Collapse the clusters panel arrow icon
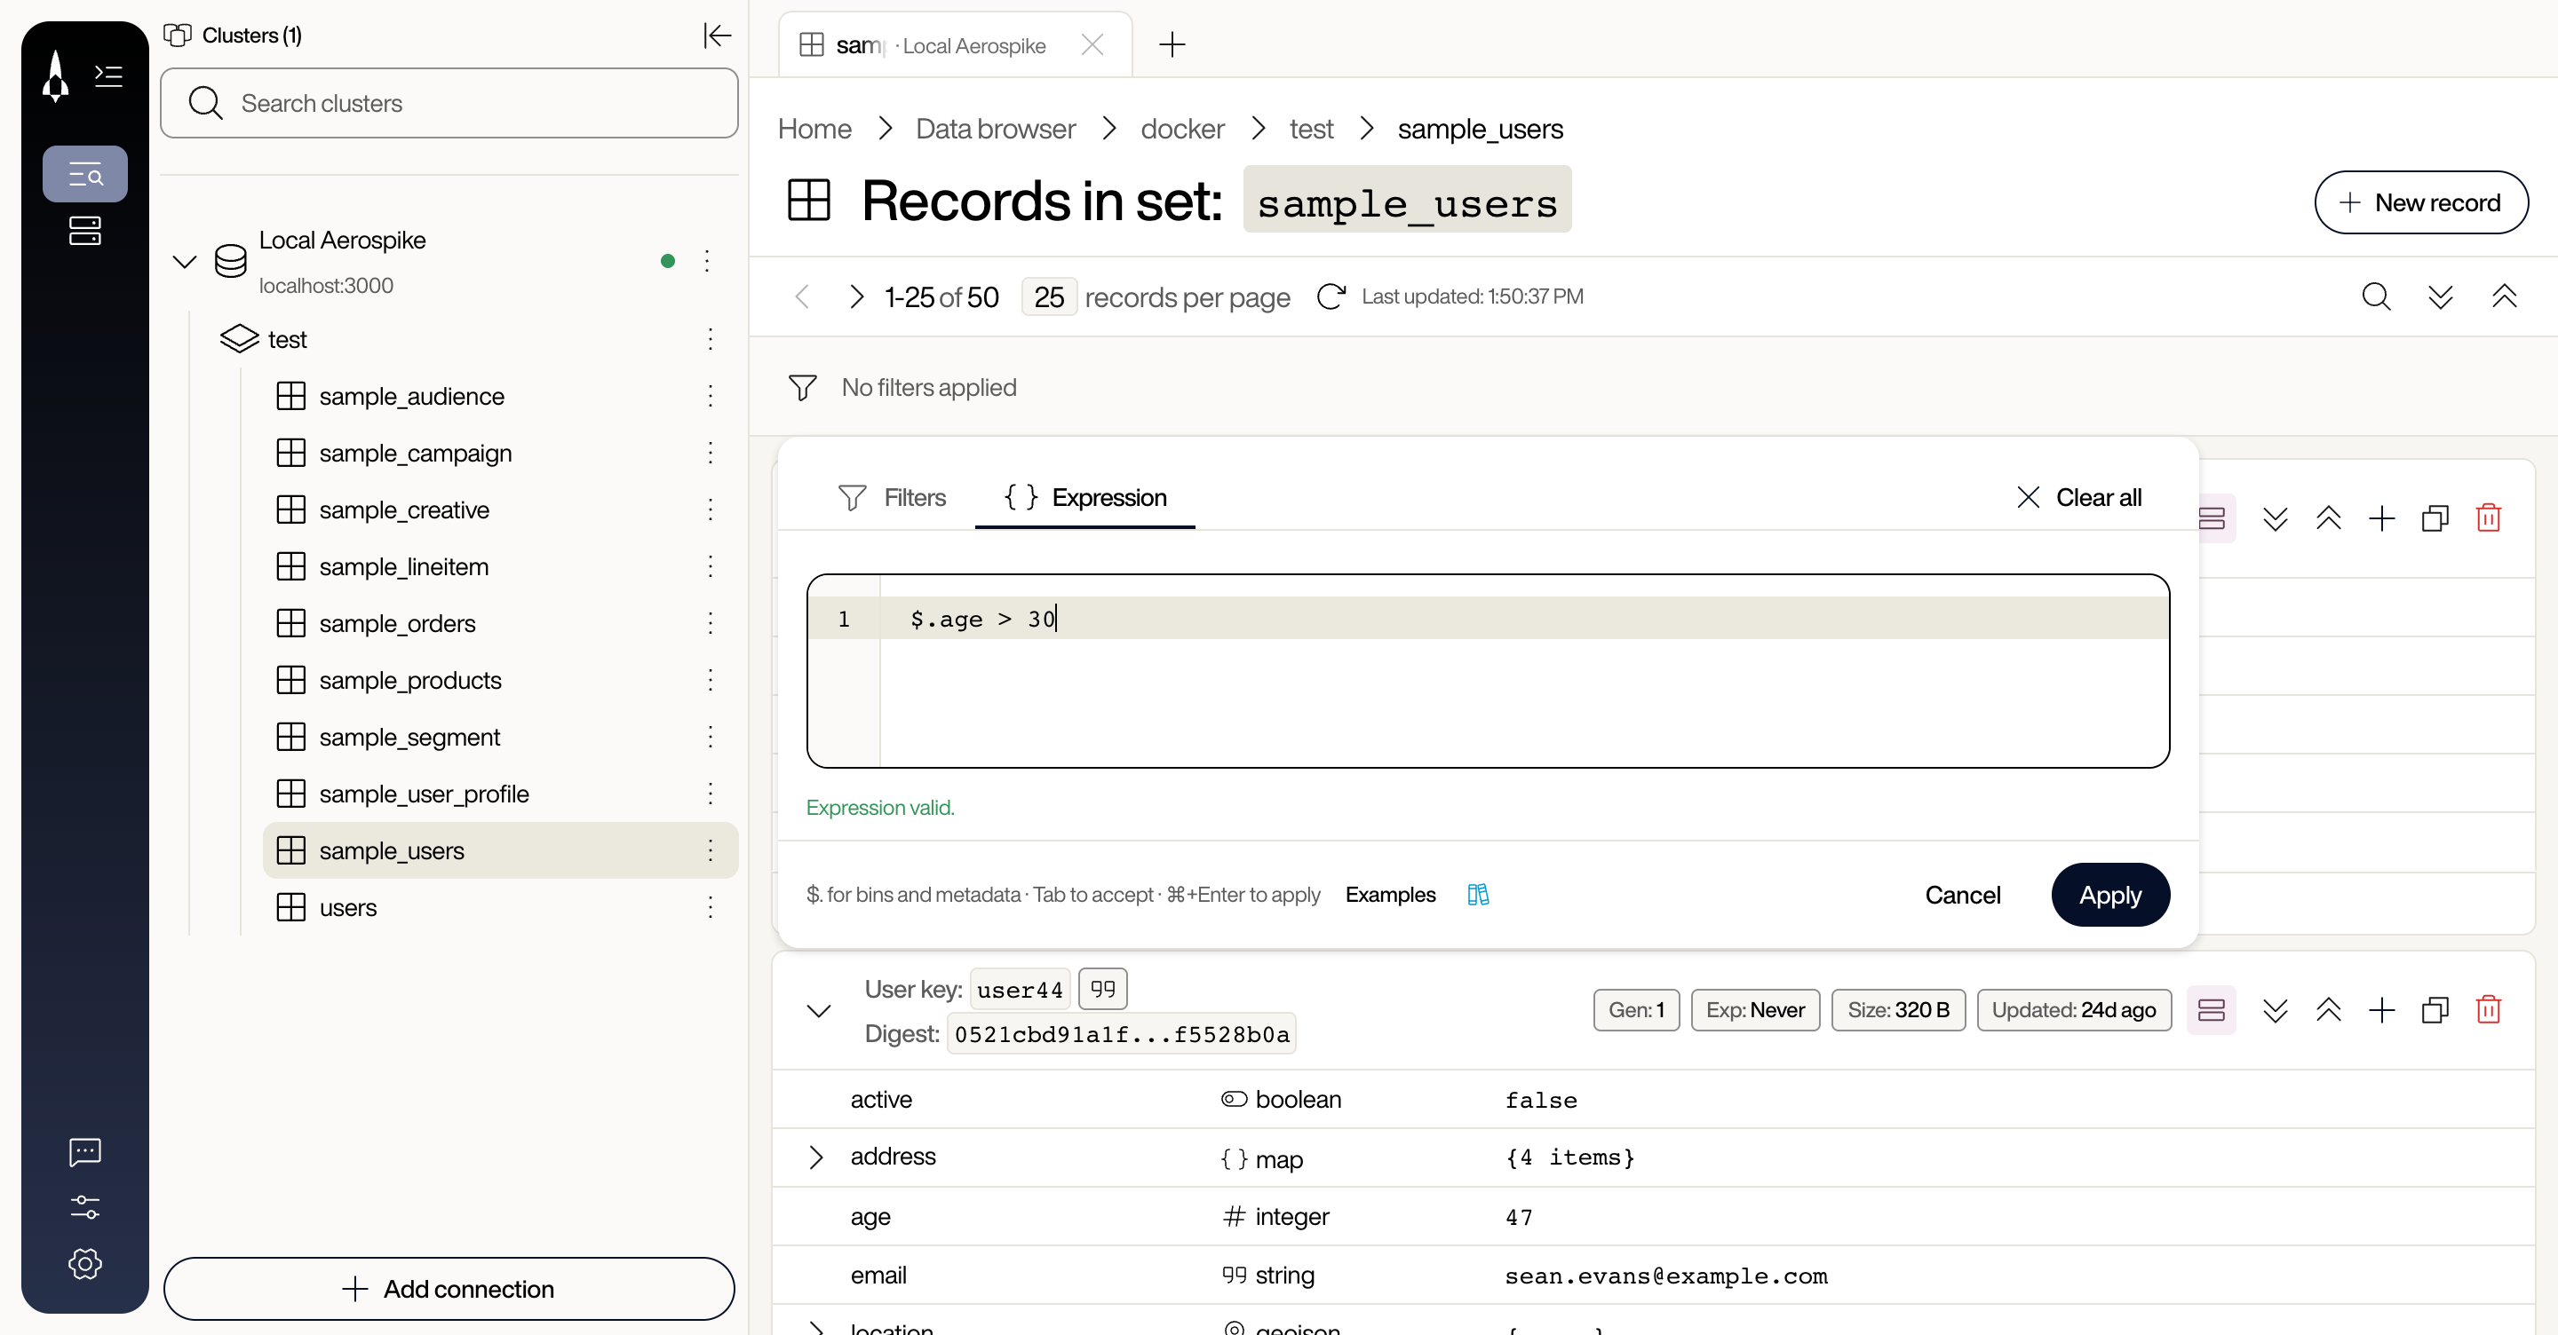 tap(717, 36)
